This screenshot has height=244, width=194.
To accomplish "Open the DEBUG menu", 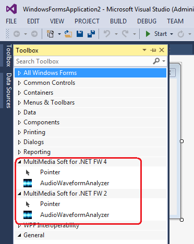I will (x=147, y=21).
